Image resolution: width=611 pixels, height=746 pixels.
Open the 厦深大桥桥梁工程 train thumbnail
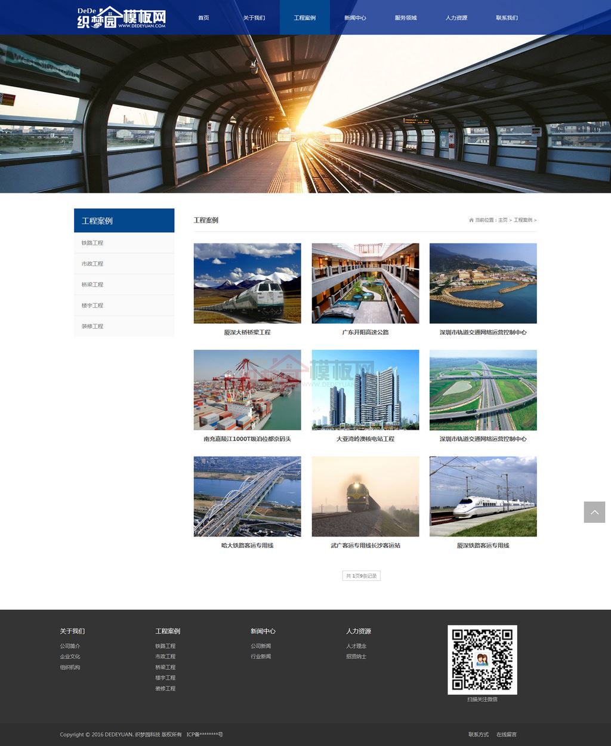tap(247, 283)
